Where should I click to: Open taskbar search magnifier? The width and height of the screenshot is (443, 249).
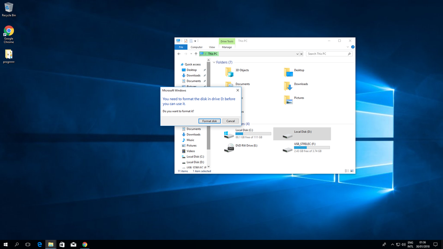point(17,245)
